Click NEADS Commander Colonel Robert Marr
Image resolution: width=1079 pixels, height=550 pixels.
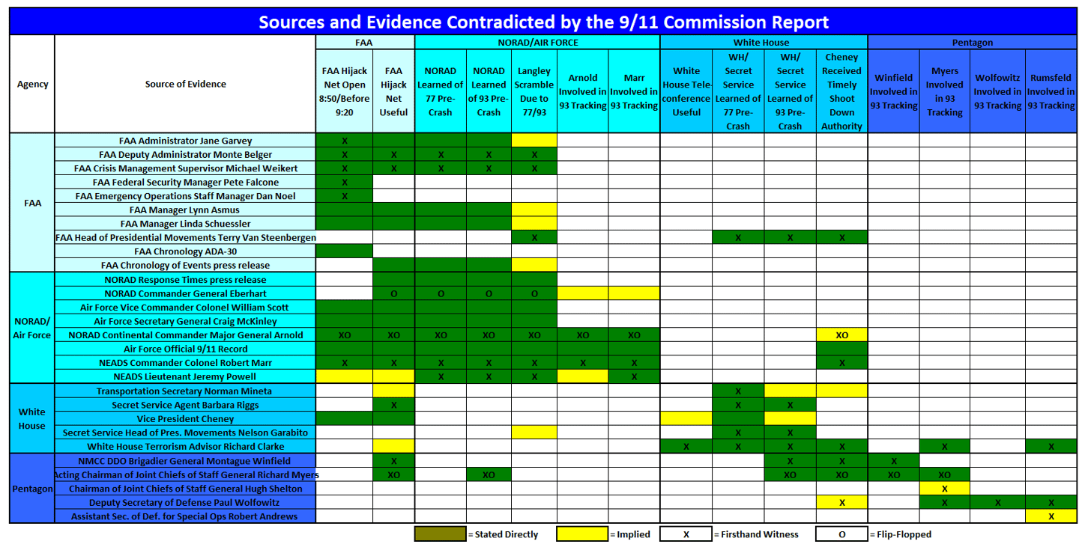click(x=185, y=362)
